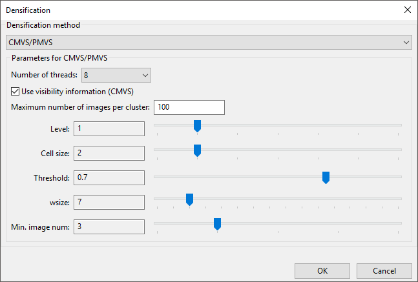Click the Cell size slider handle
Viewport: 418px width, 282px height.
198,150
